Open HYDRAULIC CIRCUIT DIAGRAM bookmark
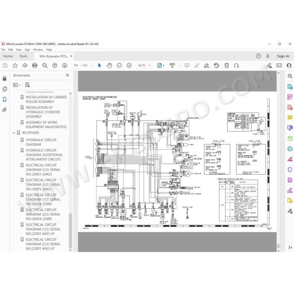Viewport: 294px width, 294px height. point(41,142)
